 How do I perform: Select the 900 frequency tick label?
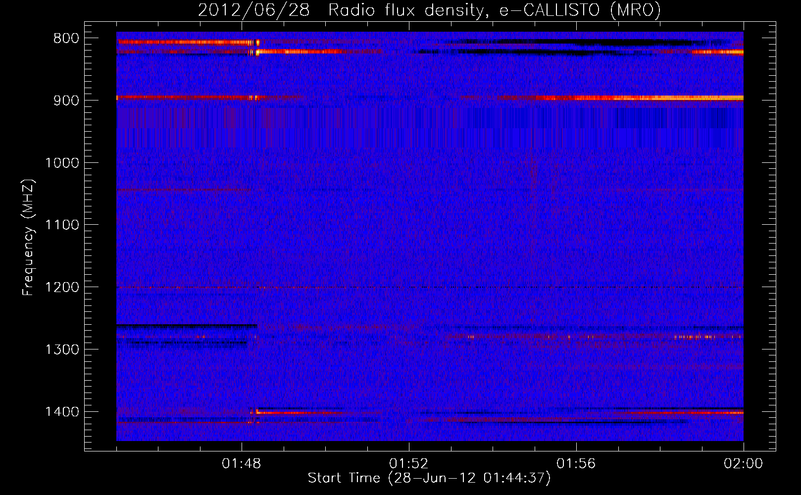click(66, 100)
